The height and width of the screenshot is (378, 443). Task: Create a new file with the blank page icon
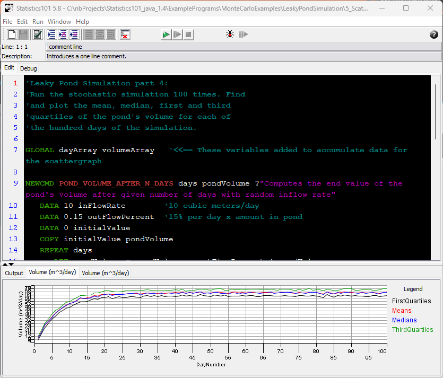[12, 34]
